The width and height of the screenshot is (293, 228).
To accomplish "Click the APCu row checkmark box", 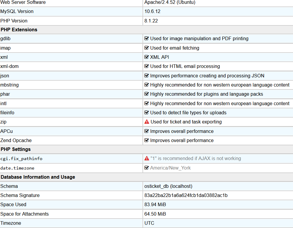I will (x=146, y=131).
